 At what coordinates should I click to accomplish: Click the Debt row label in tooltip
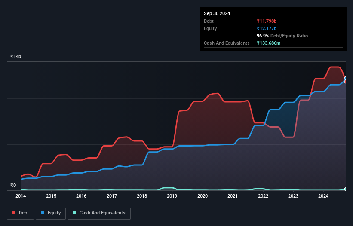coord(209,21)
